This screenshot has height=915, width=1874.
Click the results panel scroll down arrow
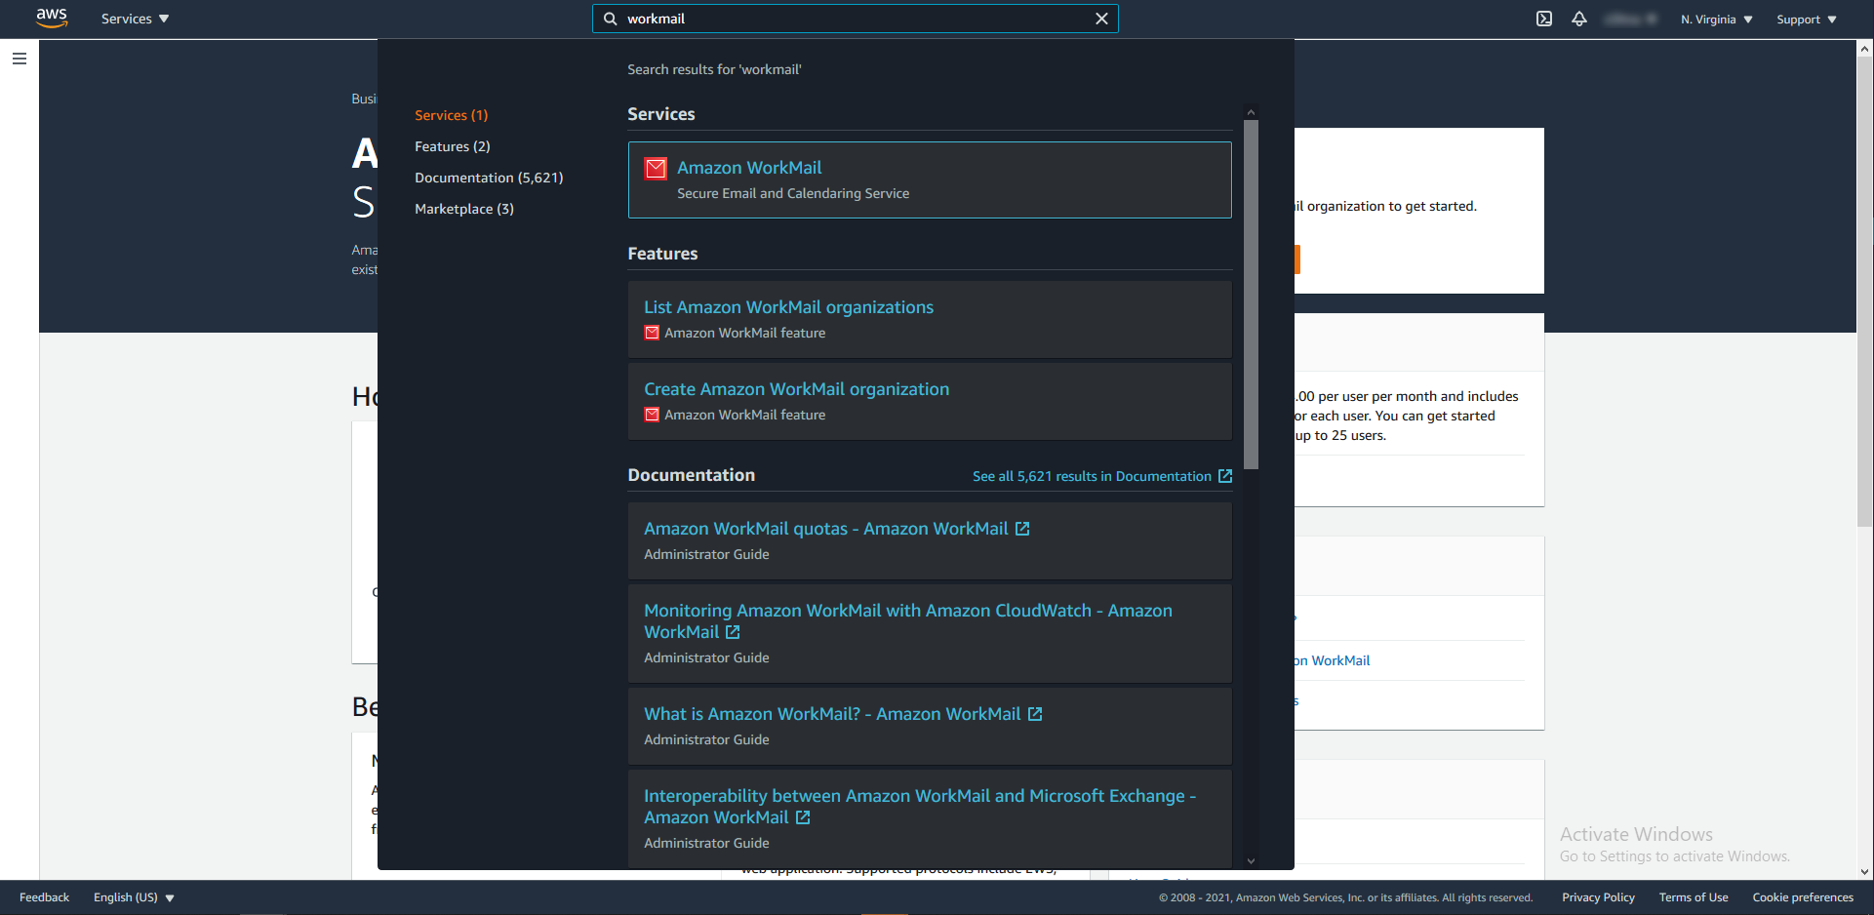click(x=1251, y=861)
